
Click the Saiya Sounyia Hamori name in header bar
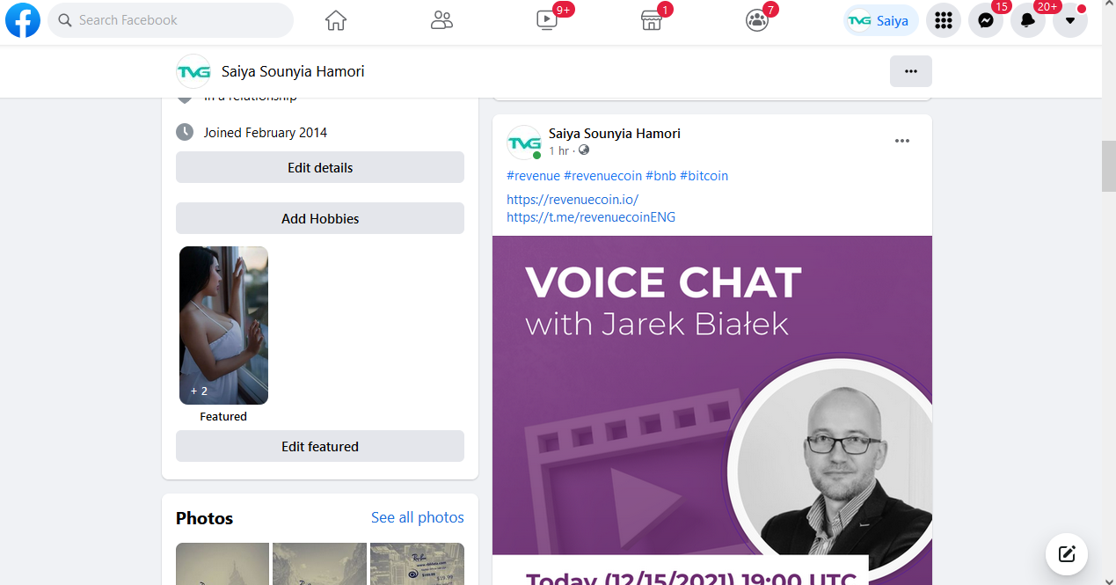click(293, 71)
